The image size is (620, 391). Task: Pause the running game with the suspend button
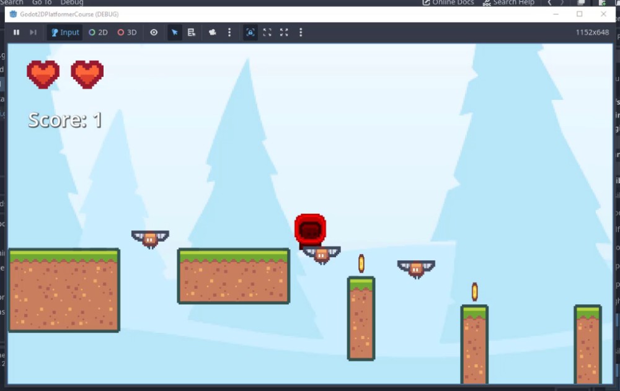16,32
